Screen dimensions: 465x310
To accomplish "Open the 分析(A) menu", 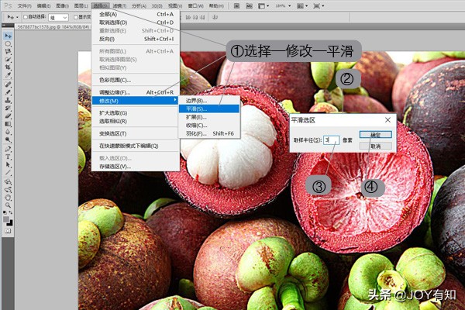I will [139, 6].
